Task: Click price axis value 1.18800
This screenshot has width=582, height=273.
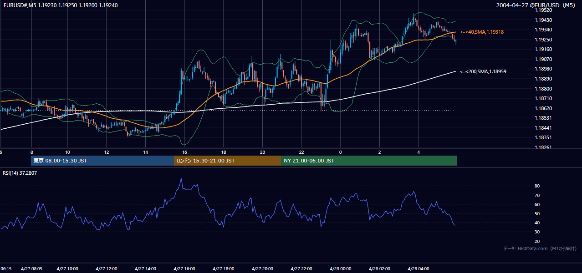Action: [543, 89]
